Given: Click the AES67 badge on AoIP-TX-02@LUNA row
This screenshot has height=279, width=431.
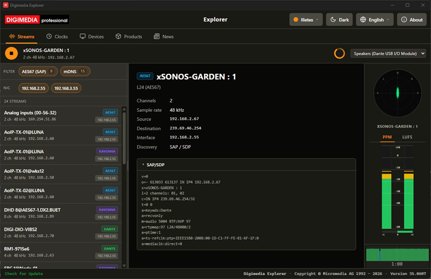Looking at the screenshot, I should pyautogui.click(x=110, y=190).
